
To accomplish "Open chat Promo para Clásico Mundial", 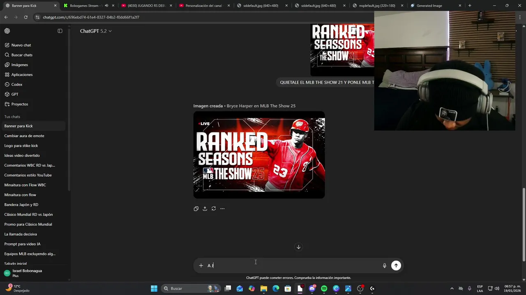I will [x=33, y=224].
